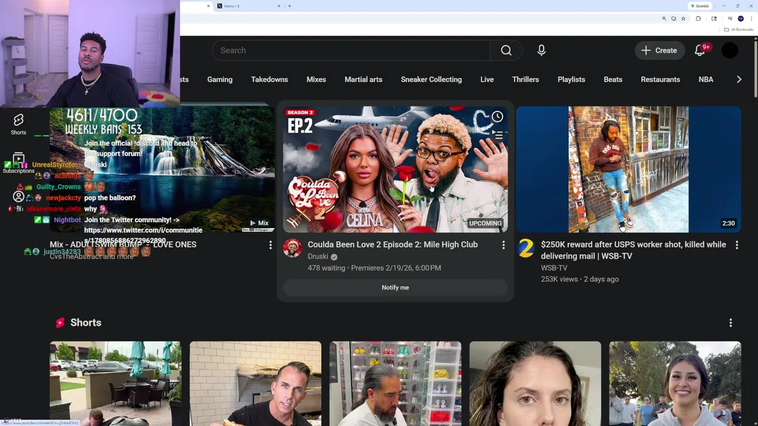Click the page vertical scrollbar
The width and height of the screenshot is (758, 426).
755,68
